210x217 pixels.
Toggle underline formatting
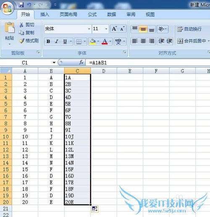[65, 42]
